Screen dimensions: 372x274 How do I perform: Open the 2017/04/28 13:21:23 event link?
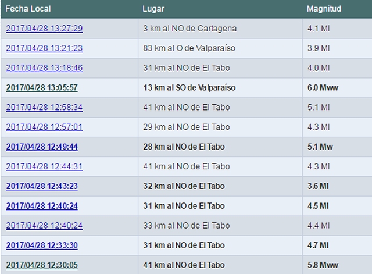pyautogui.click(x=44, y=48)
